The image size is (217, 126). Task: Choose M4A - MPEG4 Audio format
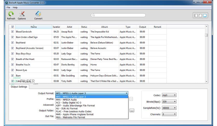tap(92, 100)
